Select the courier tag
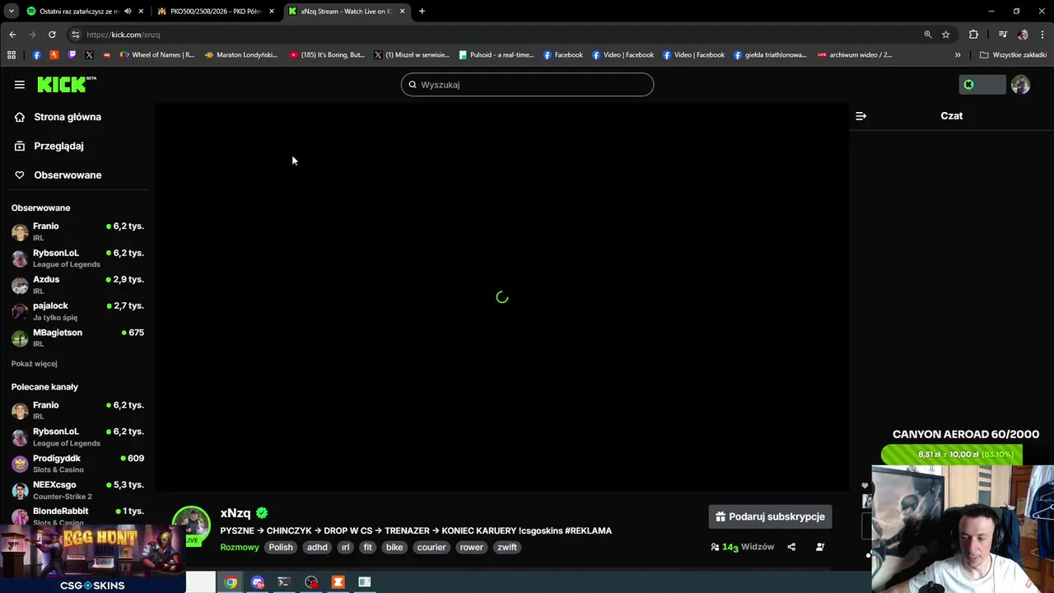This screenshot has width=1054, height=593. [x=431, y=547]
